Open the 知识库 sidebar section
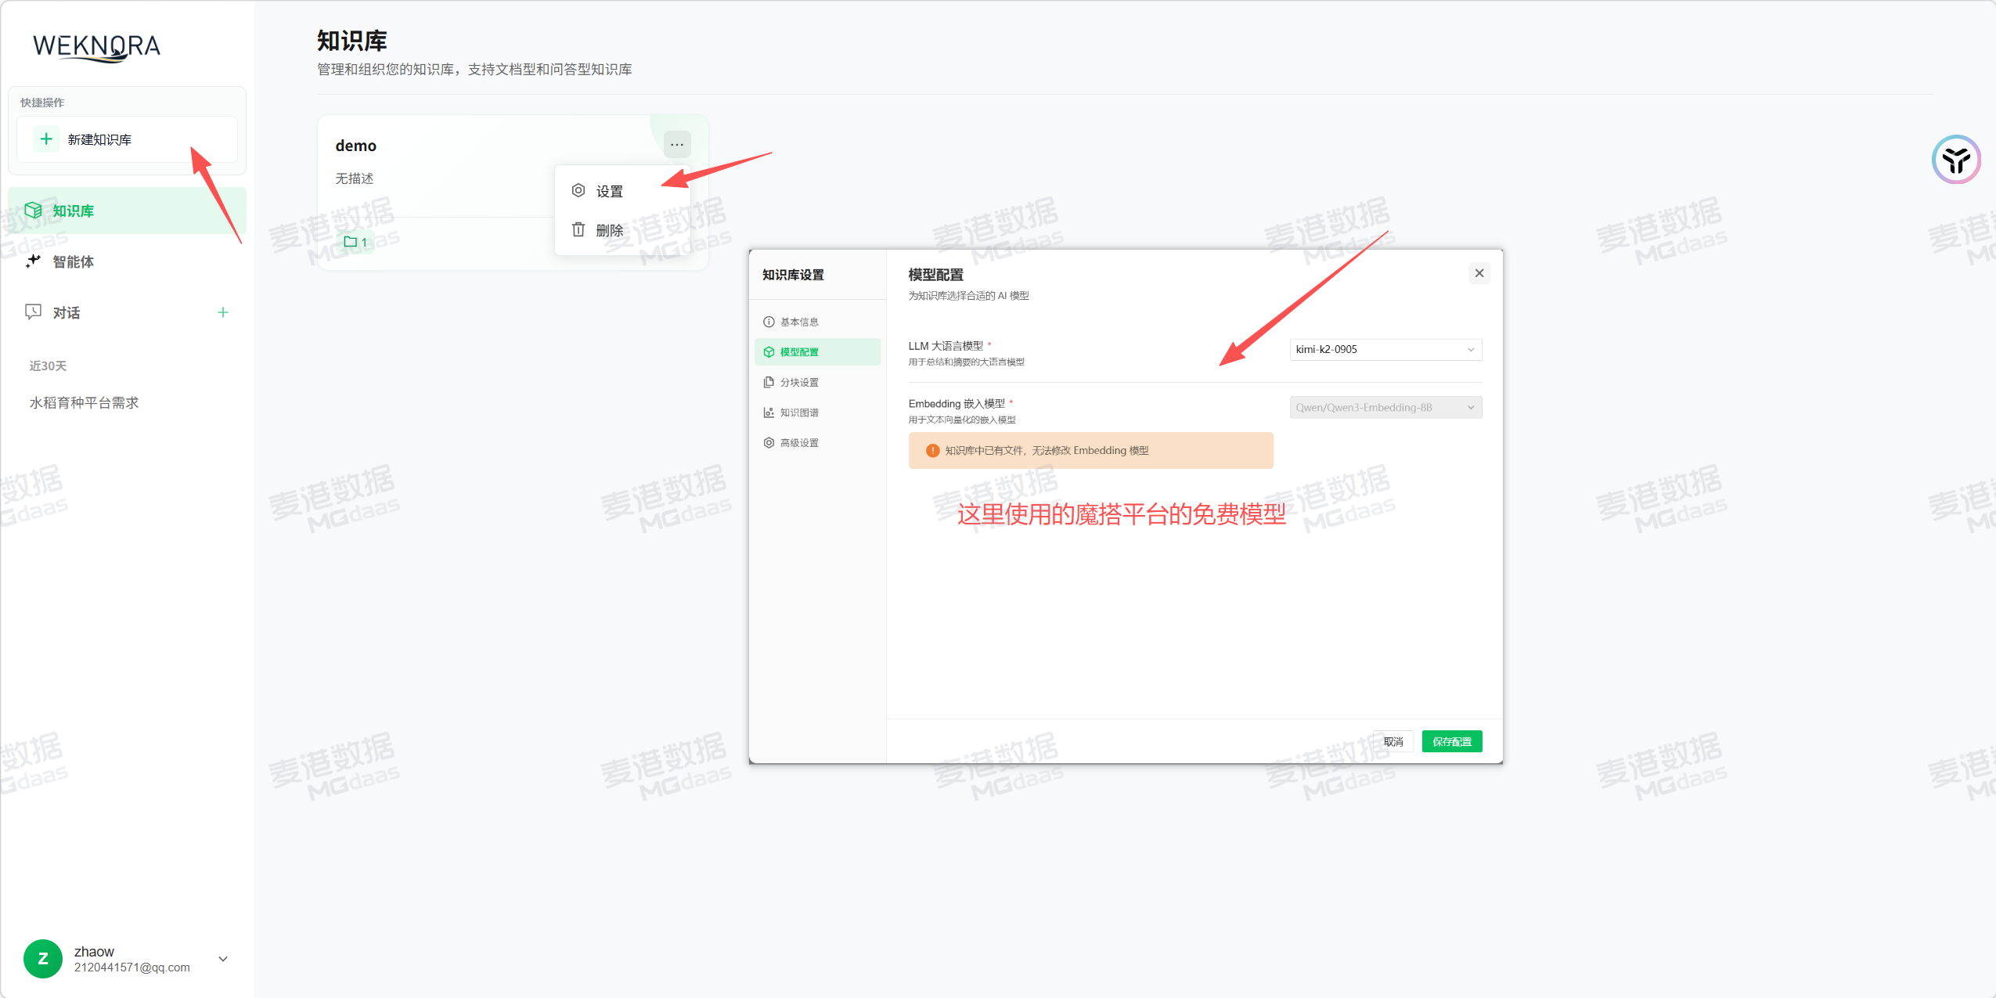Viewport: 1996px width, 998px height. (73, 211)
